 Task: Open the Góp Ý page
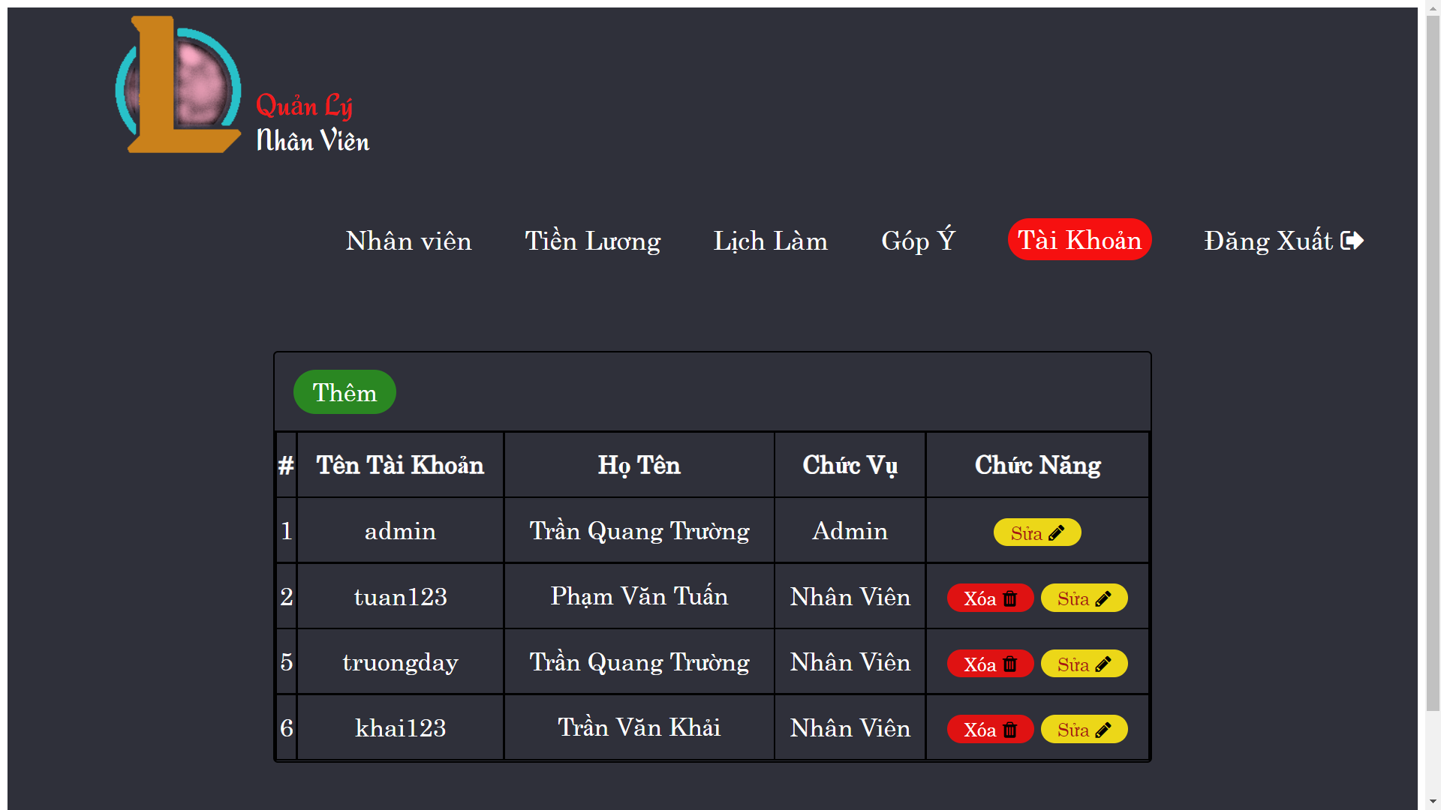(x=917, y=241)
